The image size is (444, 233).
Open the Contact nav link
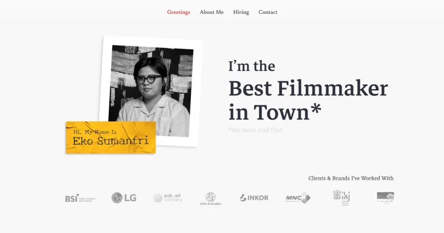(268, 12)
